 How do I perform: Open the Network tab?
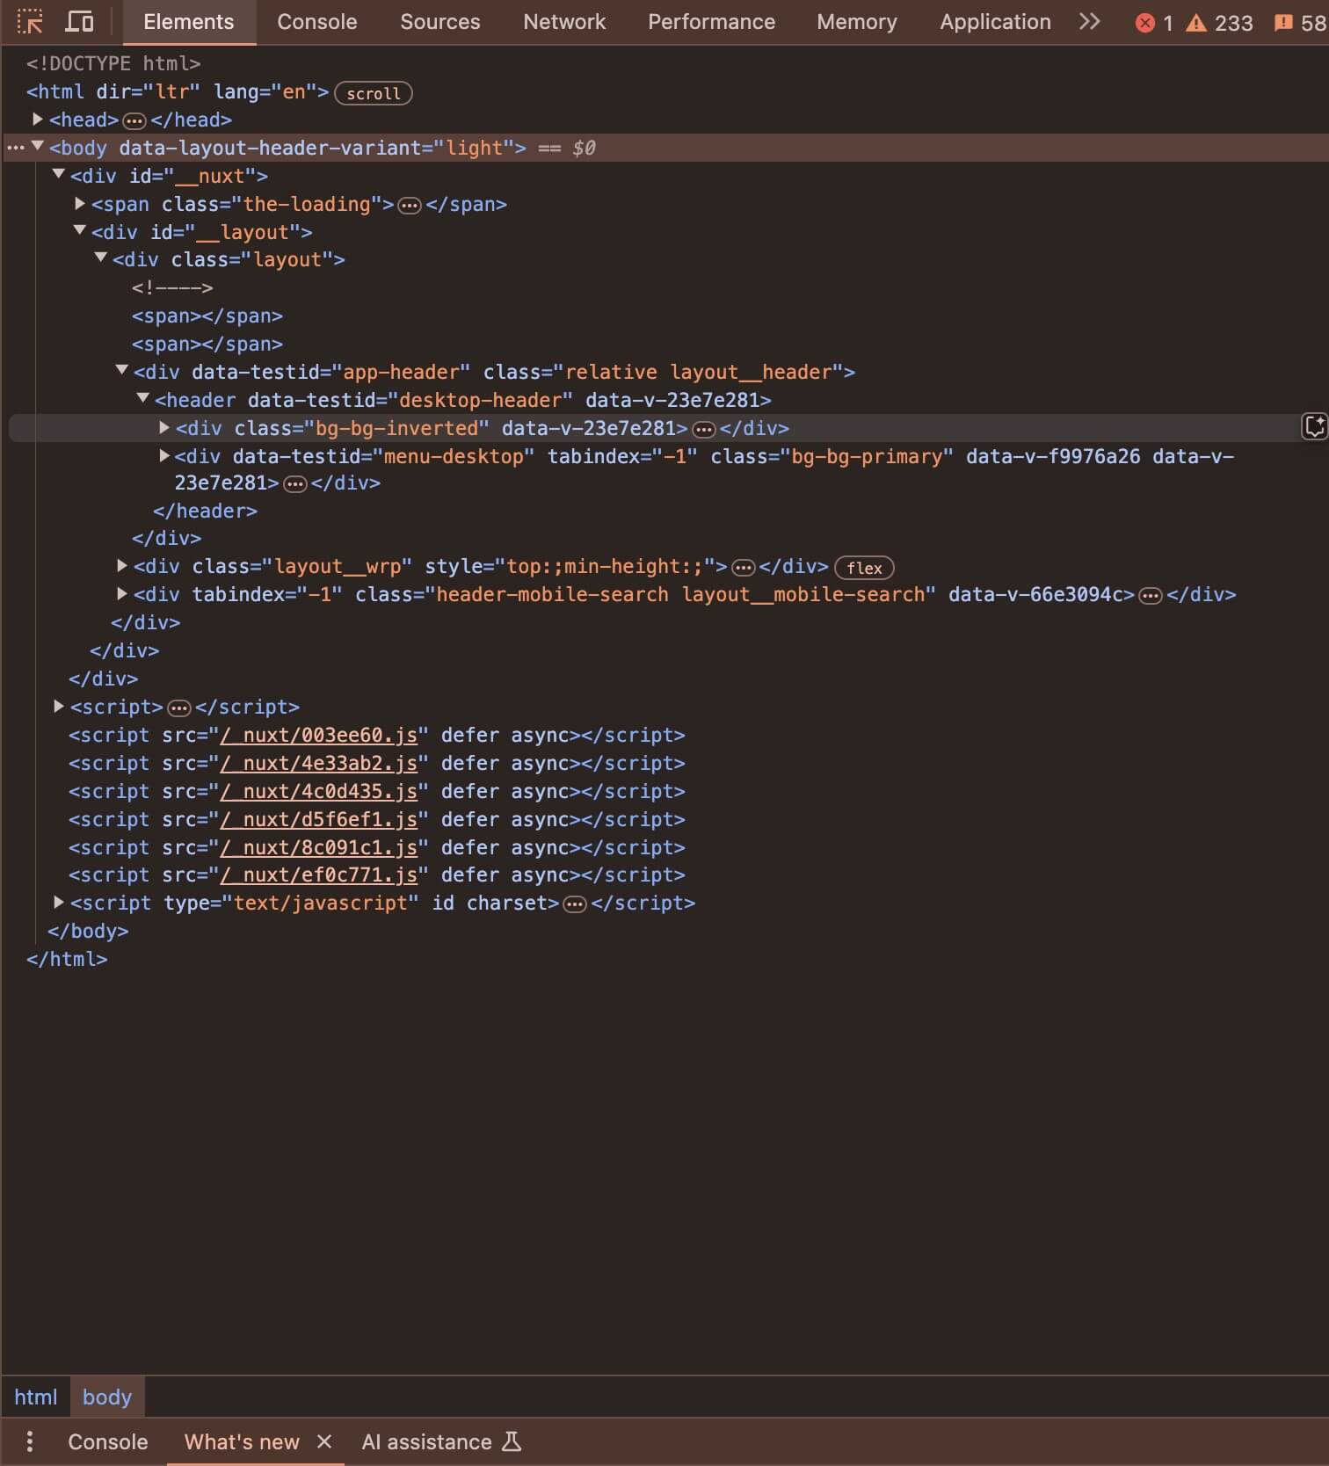pyautogui.click(x=564, y=22)
